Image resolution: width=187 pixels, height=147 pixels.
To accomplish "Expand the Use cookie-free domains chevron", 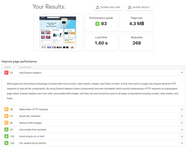I will (182, 129).
